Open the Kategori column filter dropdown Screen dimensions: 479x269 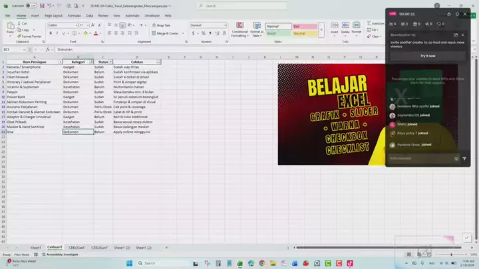(x=91, y=62)
